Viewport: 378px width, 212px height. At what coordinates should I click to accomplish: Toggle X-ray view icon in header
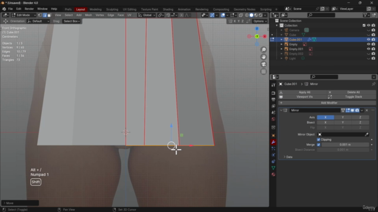coord(240,15)
